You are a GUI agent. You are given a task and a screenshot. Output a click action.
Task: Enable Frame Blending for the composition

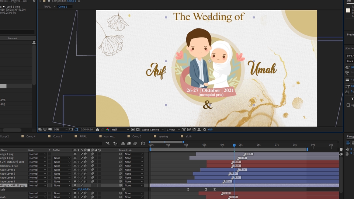pos(129,143)
